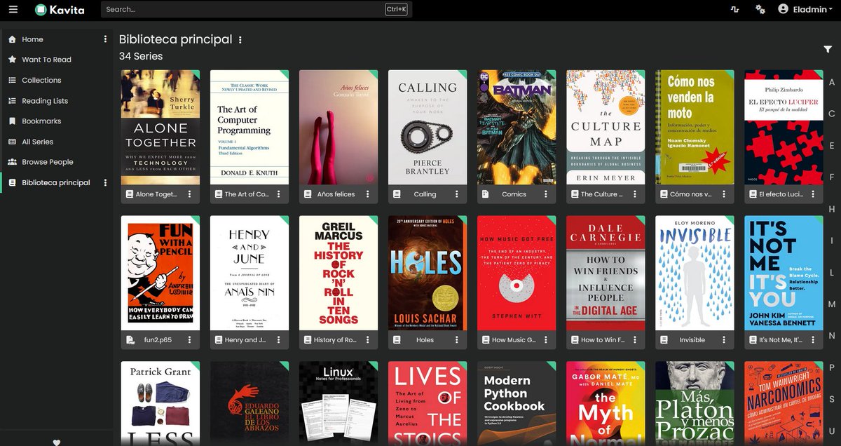Open Linux Notes for Professionals cover
Viewport: 841px width, 446px height.
coord(339,403)
